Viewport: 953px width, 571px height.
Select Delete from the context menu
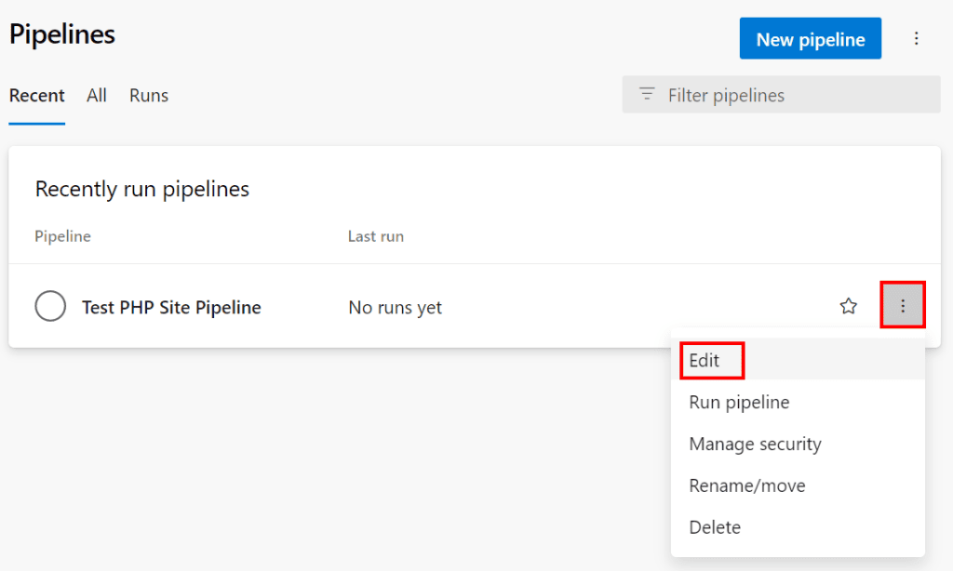[715, 527]
